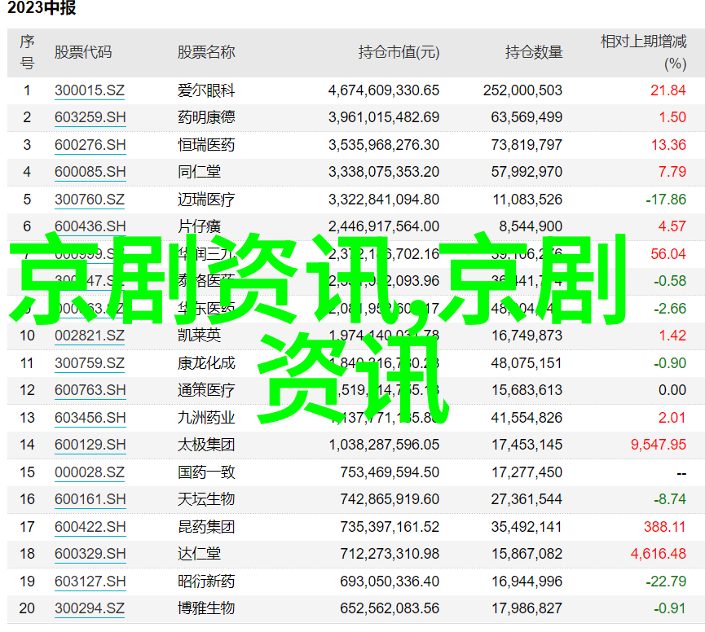Select the 持仓市值(元) column header
Screen dimensions: 705x632
399,52
